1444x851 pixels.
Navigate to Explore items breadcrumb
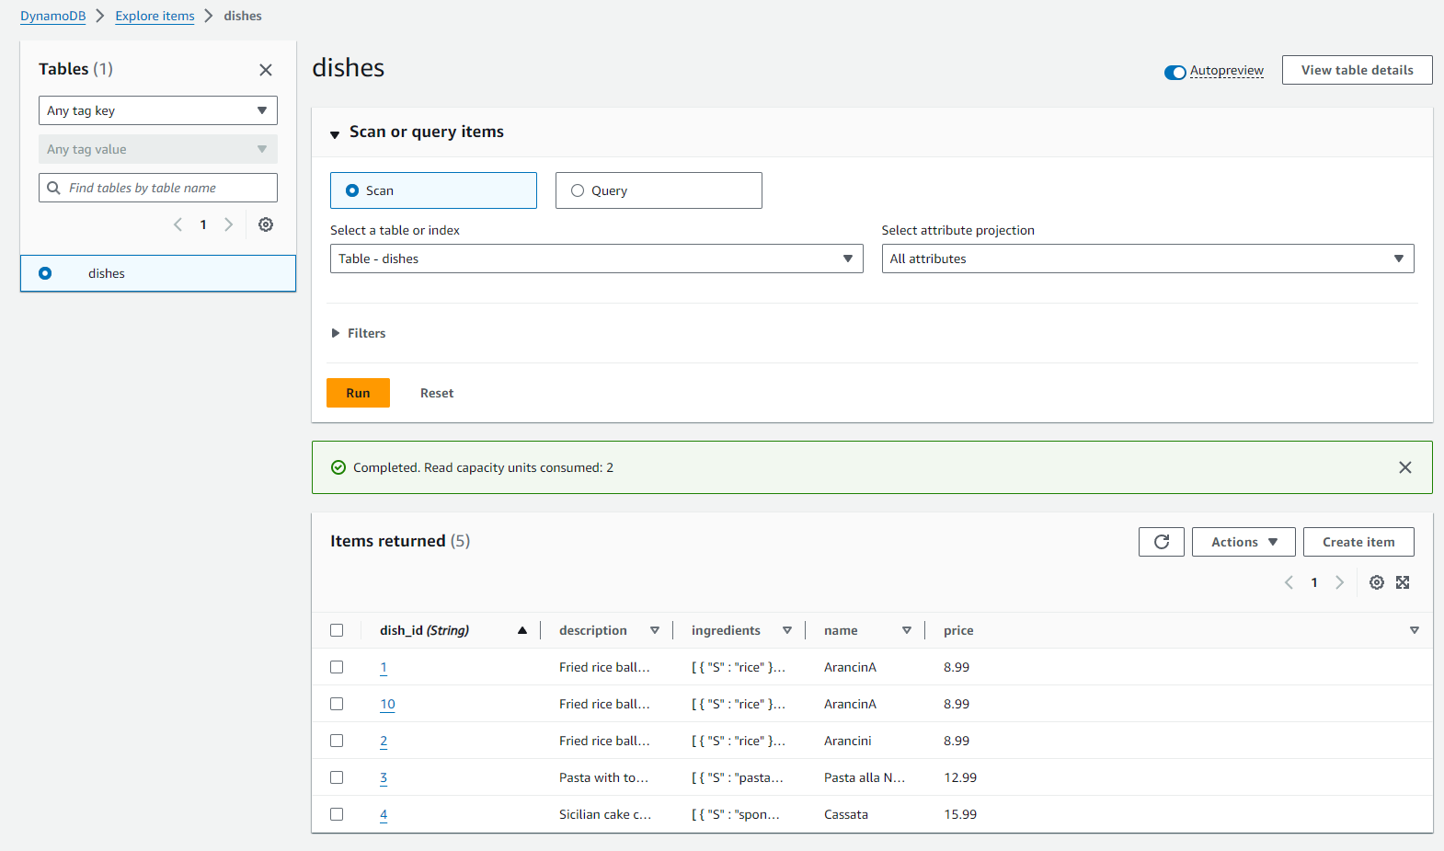pyautogui.click(x=155, y=16)
